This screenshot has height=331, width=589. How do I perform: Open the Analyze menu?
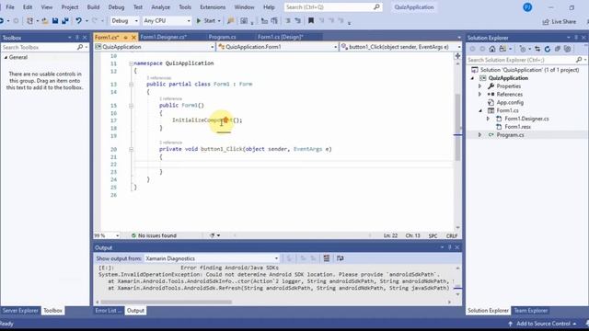(160, 7)
